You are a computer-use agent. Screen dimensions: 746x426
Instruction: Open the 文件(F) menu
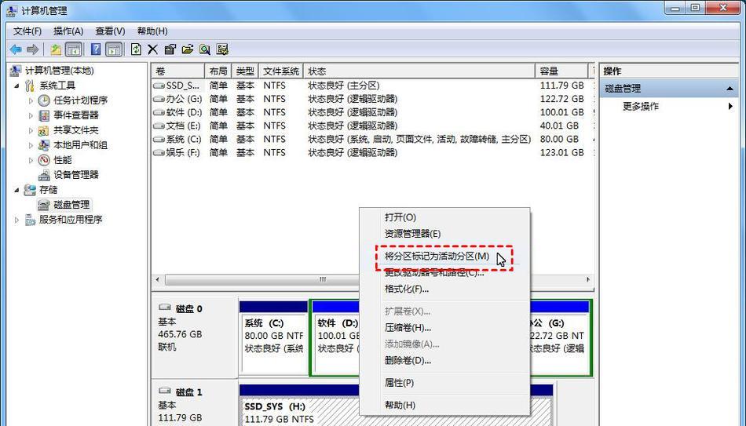pos(27,31)
